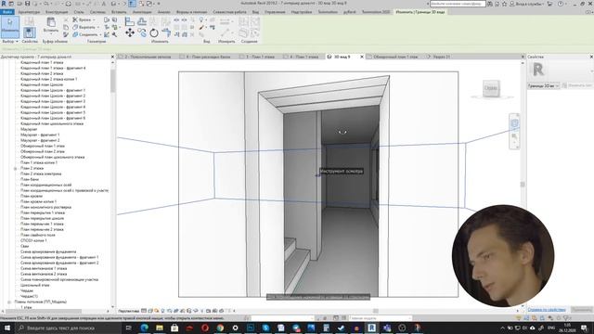
Task: Click the Windows search box on taskbar
Action: click(68, 328)
